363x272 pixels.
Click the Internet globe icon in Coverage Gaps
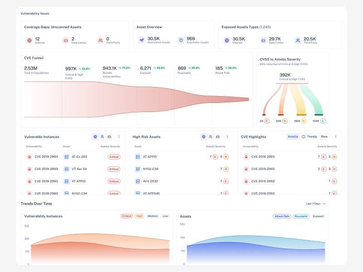pos(29,40)
